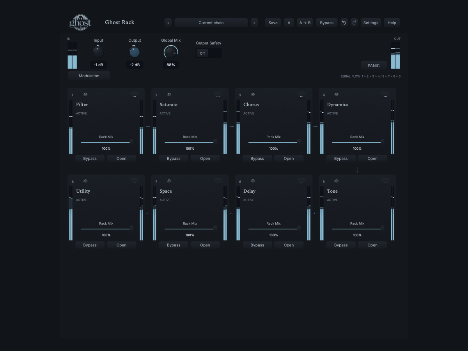
Task: Open the Tone plugin editor
Action: 372,245
